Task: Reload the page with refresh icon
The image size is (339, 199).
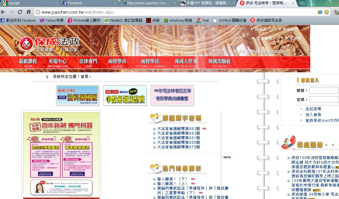Action: [20, 12]
